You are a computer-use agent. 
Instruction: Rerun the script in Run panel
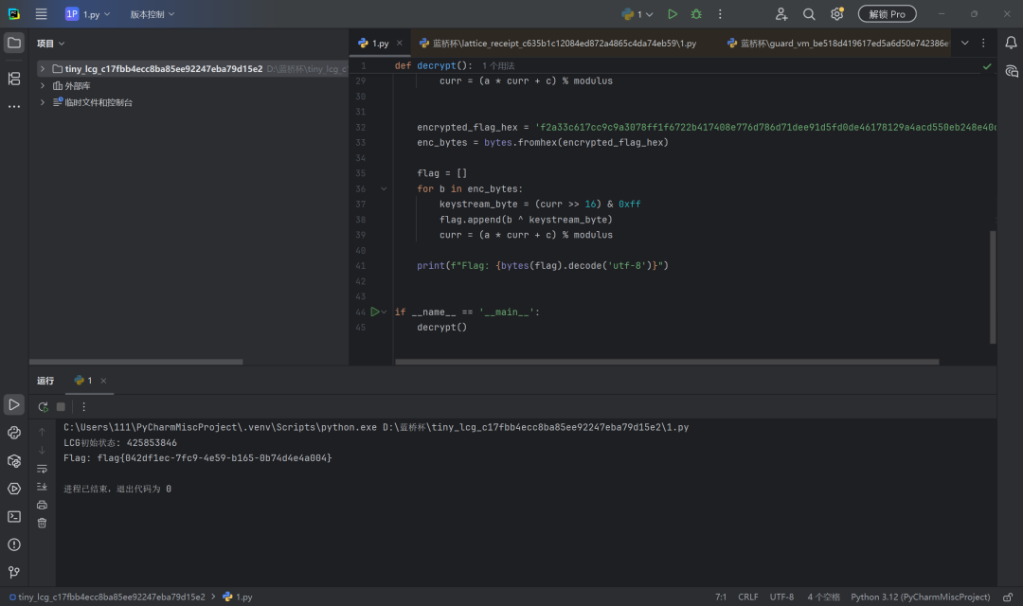click(43, 407)
